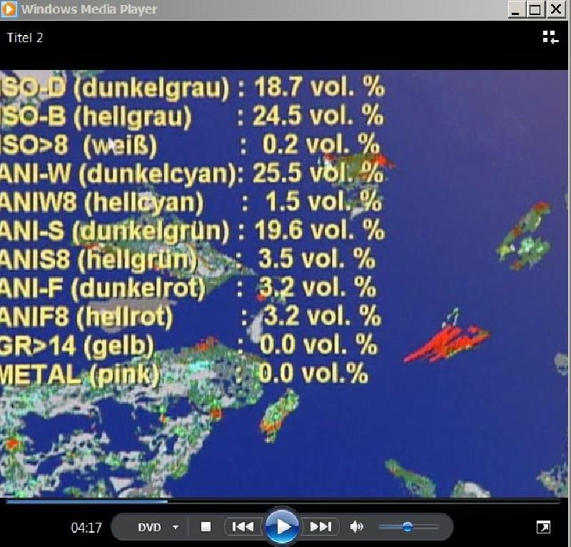Viewport: 571px width, 547px height.
Task: Click the 04:17 elapsed time display
Action: pyautogui.click(x=86, y=528)
